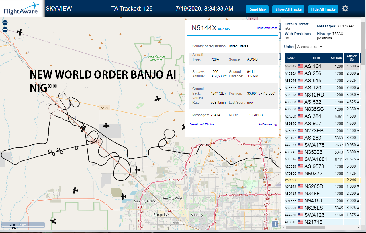Select the N625LS row
The image size is (366, 233).
[x=322, y=208]
